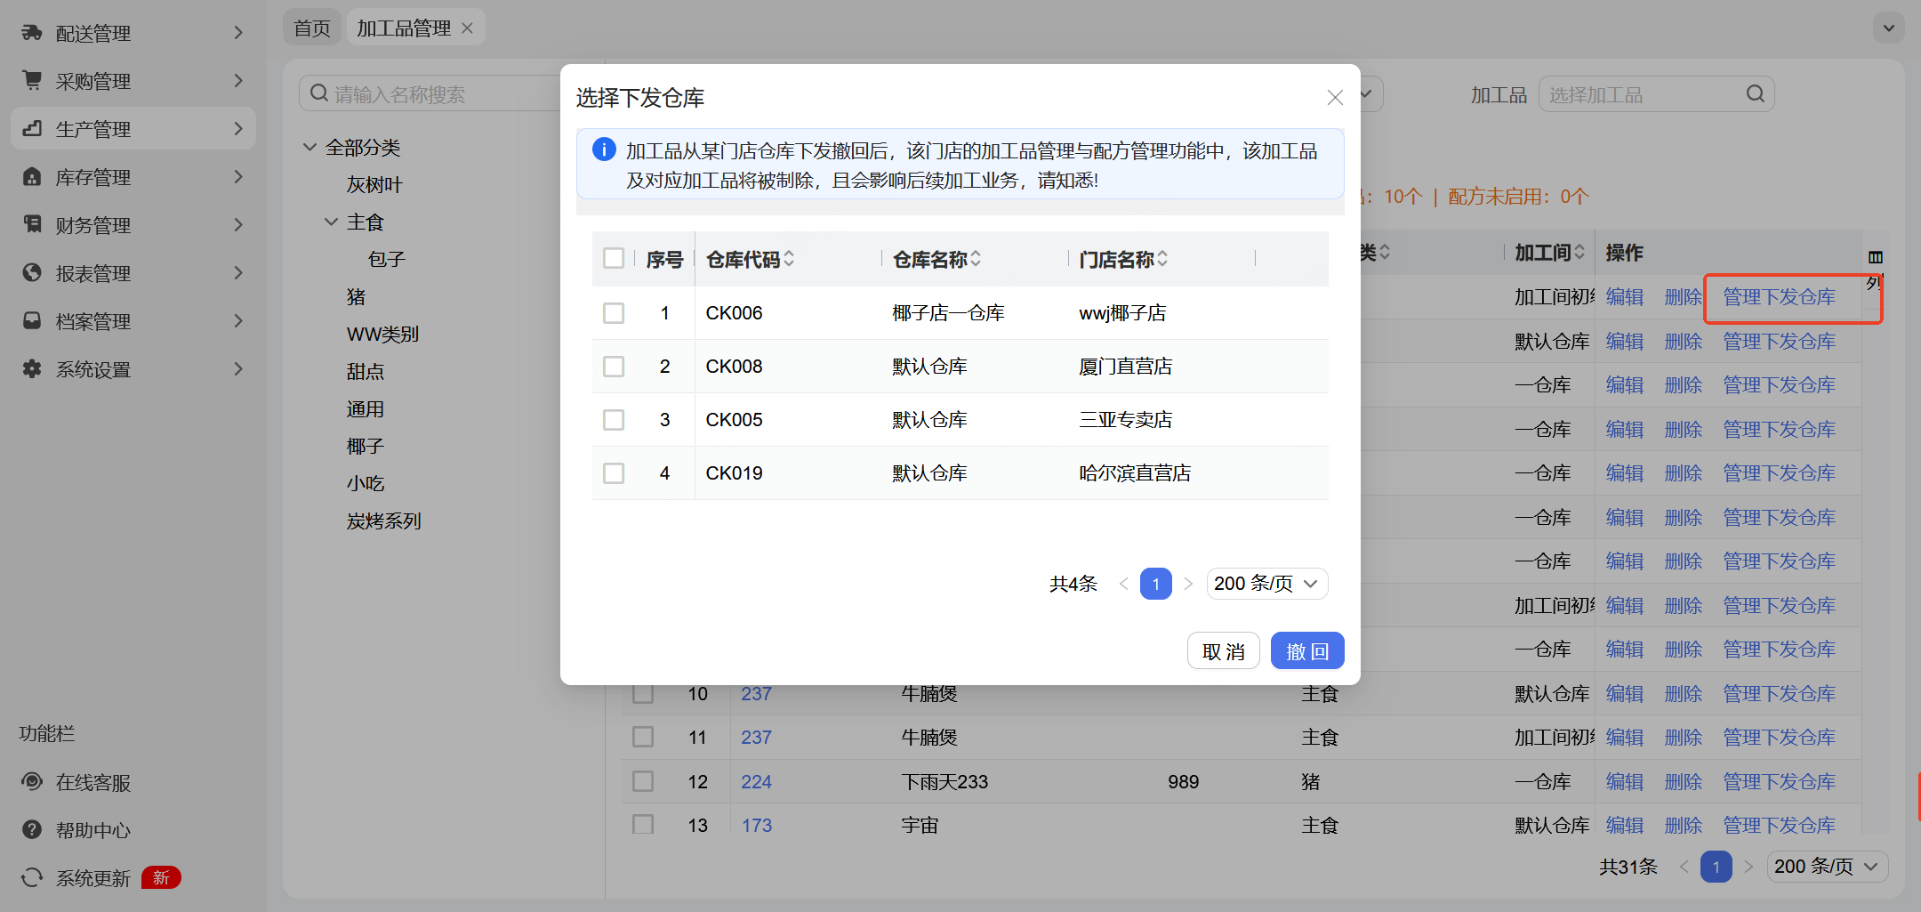
Task: Check the CK005 三亚专卖店 row checkbox
Action: pyautogui.click(x=614, y=420)
